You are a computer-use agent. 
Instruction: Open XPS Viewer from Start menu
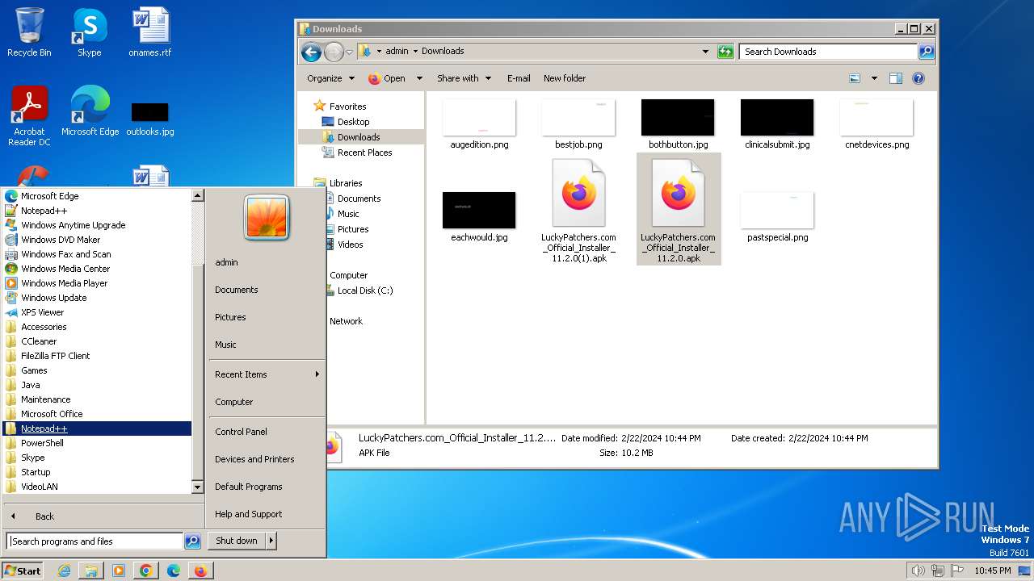(42, 312)
